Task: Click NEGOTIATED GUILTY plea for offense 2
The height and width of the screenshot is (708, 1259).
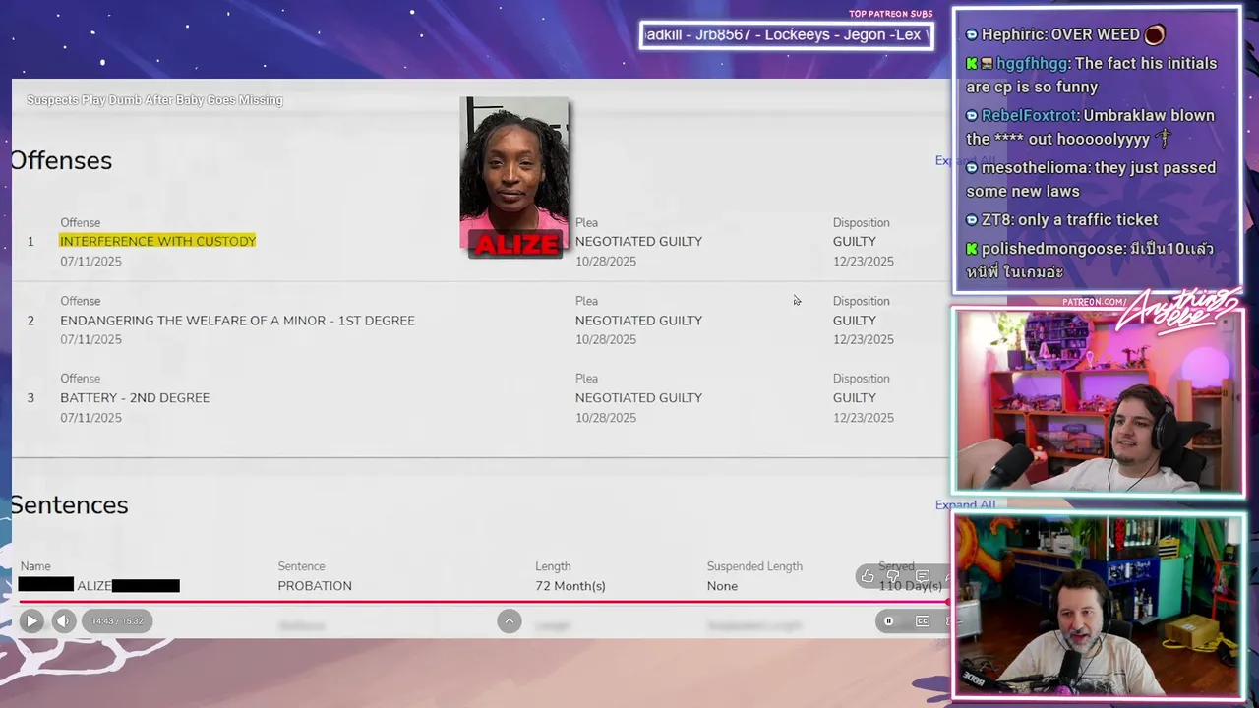Action: point(638,321)
